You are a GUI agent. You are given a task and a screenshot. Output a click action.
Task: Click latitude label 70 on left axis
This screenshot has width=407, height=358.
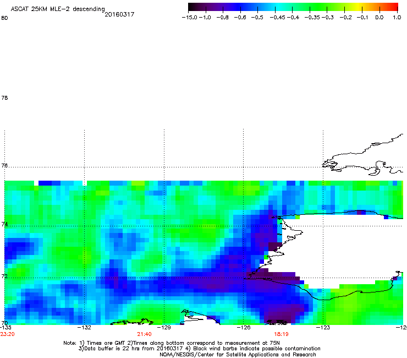[x=4, y=323]
